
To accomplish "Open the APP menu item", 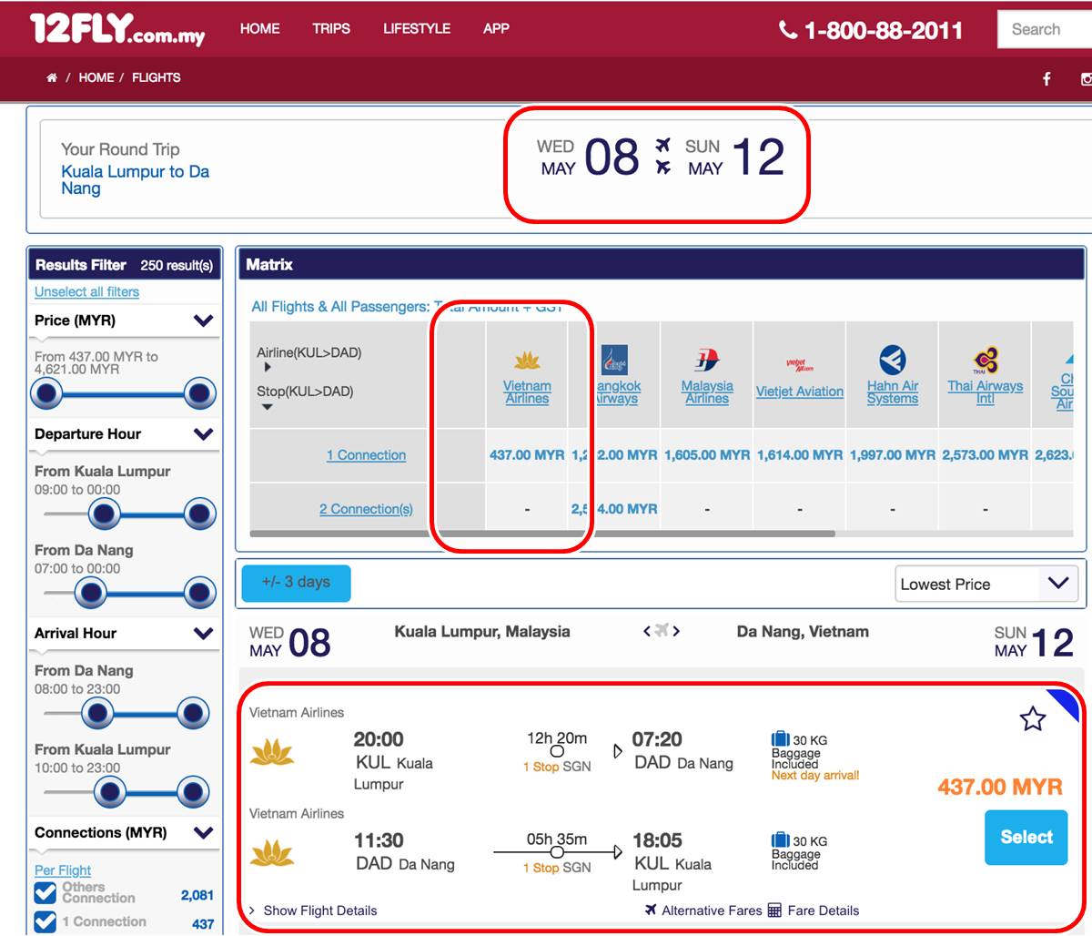I will point(496,29).
